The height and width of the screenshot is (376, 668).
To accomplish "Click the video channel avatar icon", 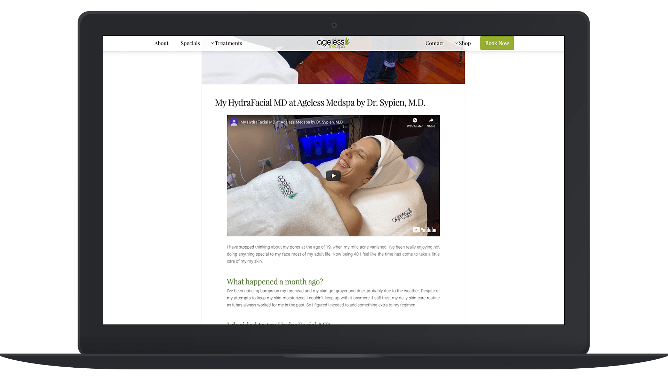I will point(234,122).
